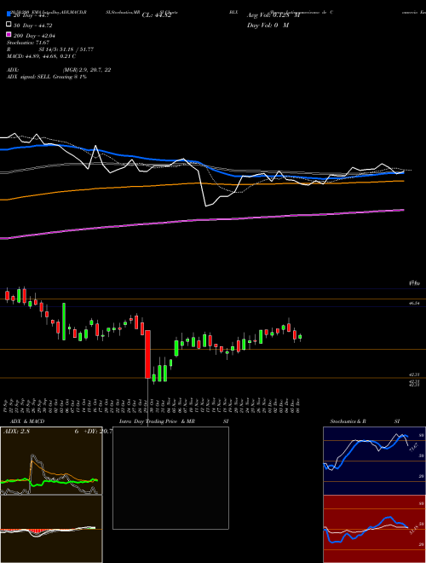Select the '50 Day - 44.72' legend text
Image resolution: width=426 pixels, height=563 pixels.
[32, 26]
